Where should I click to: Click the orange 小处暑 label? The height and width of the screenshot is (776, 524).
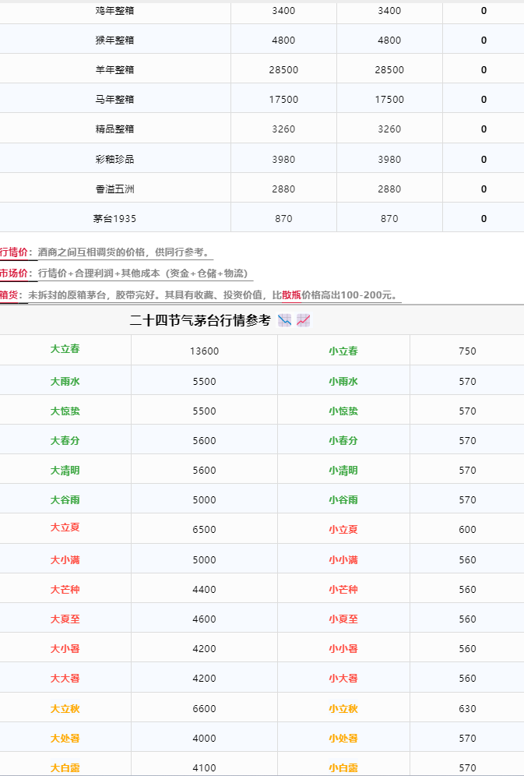343,739
